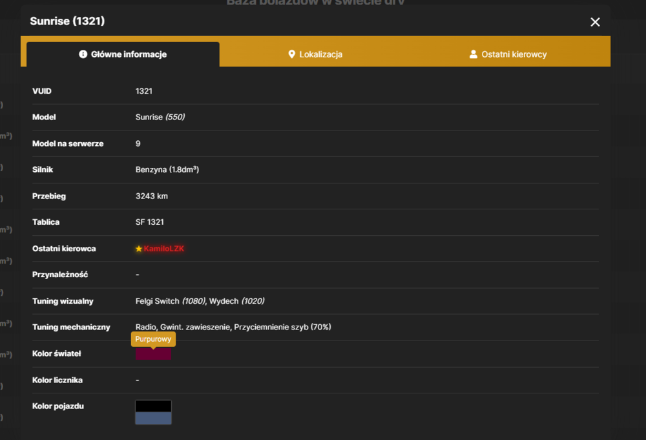Click the Gwint. zawieszenie tuning entry
The width and height of the screenshot is (646, 440).
pos(195,327)
